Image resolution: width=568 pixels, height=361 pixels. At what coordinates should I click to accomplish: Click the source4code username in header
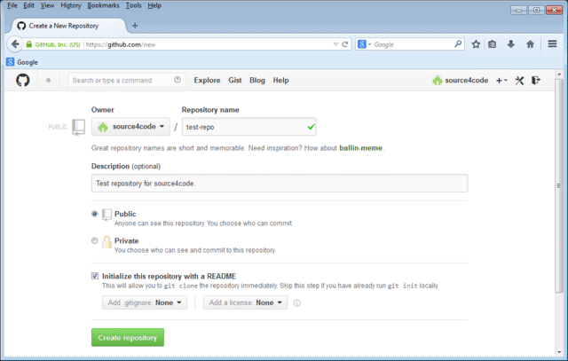click(x=467, y=81)
